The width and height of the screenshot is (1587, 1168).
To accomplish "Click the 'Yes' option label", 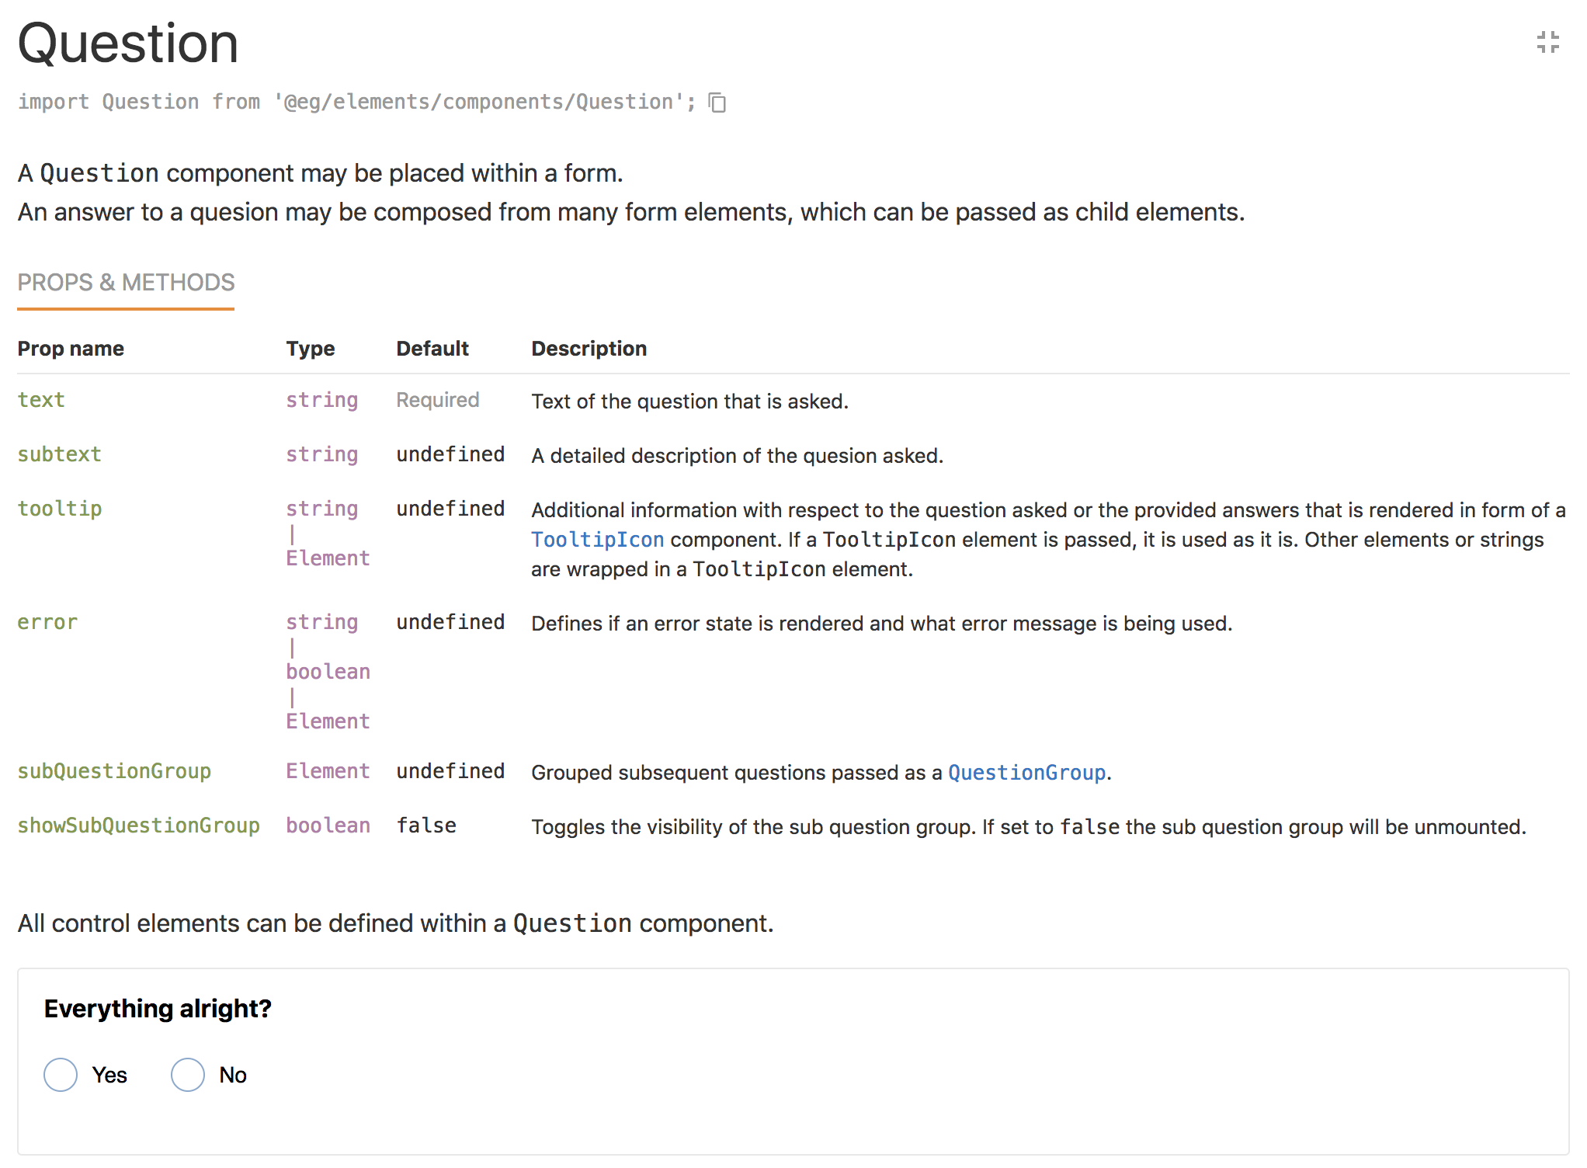I will pos(109,1075).
